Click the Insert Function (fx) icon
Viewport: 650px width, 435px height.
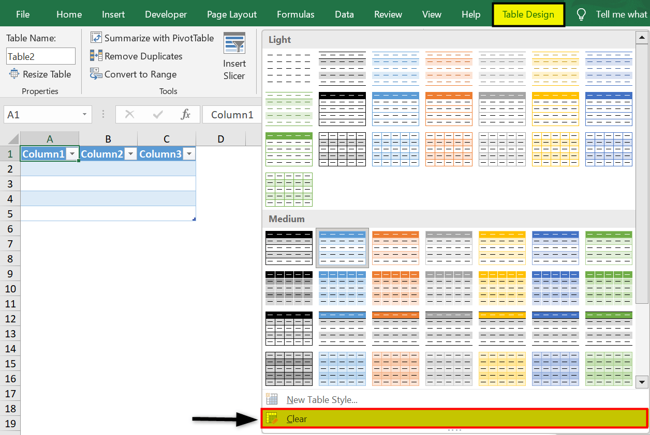[186, 114]
